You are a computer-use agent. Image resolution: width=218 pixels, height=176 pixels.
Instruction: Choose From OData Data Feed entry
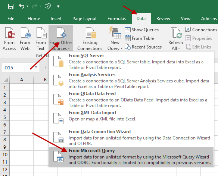(131, 100)
